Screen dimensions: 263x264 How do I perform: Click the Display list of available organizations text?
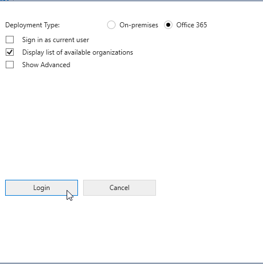[x=77, y=52]
